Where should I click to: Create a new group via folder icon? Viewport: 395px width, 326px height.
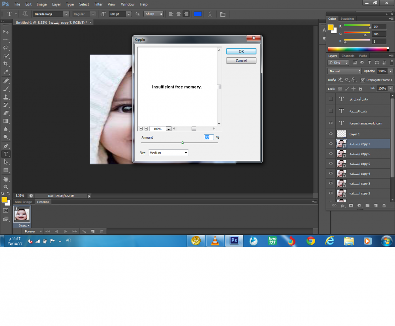(367, 205)
